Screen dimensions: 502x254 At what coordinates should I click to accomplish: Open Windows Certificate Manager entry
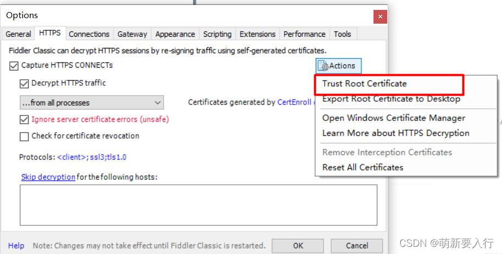click(x=393, y=118)
